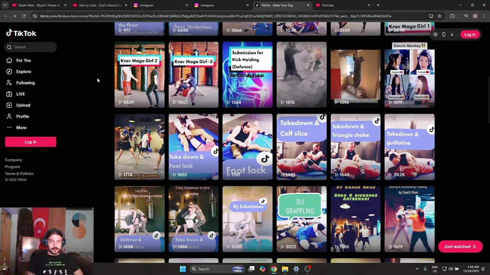490x275 pixels.
Task: Open the Takedown & Calf slice video
Action: click(301, 147)
